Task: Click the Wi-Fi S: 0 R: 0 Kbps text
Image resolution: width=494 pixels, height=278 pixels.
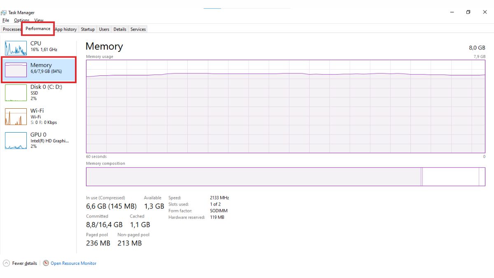Action: coord(44,122)
